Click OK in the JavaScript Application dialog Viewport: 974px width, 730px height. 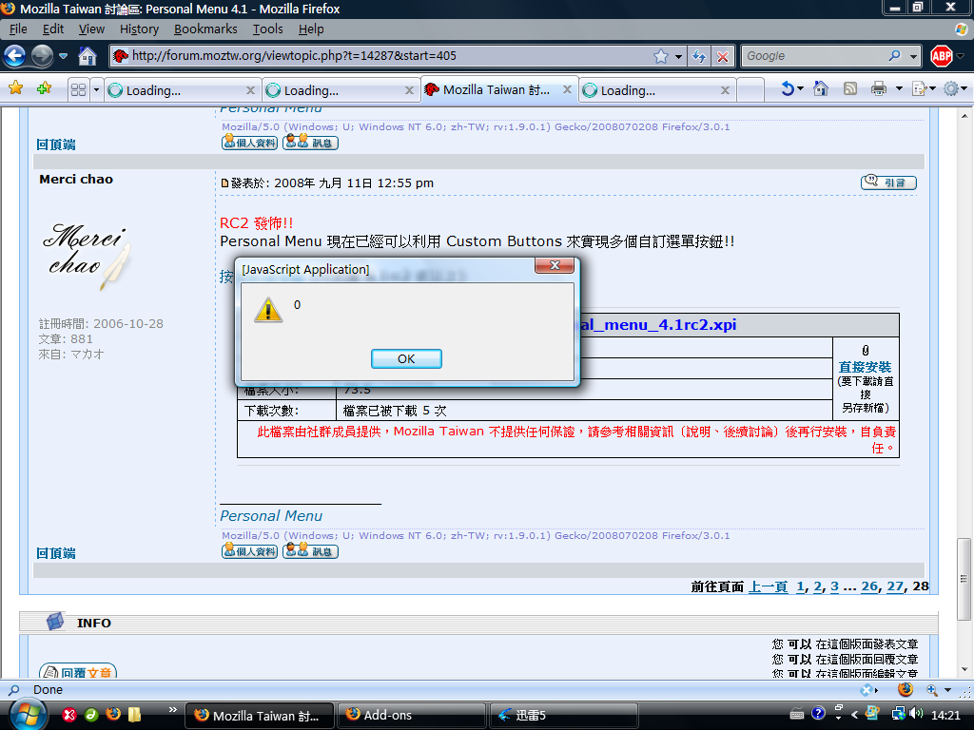coord(406,358)
